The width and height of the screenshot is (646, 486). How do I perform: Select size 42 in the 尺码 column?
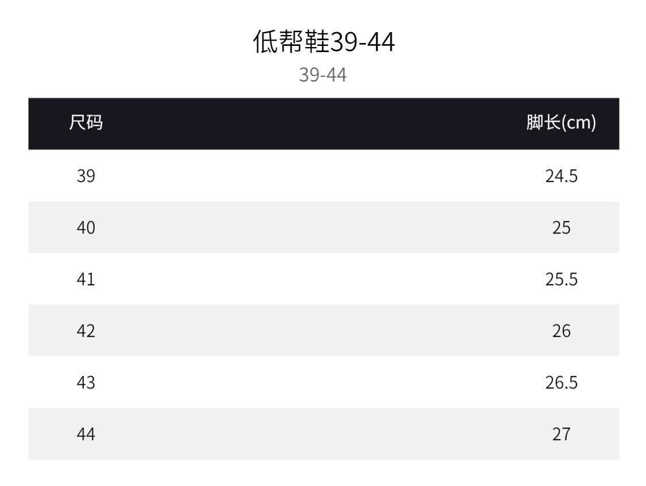point(86,331)
